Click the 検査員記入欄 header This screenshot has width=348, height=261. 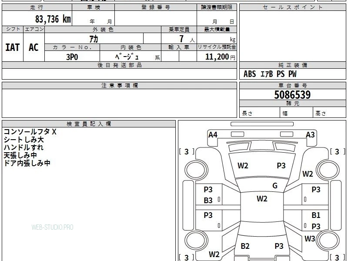(x=89, y=124)
